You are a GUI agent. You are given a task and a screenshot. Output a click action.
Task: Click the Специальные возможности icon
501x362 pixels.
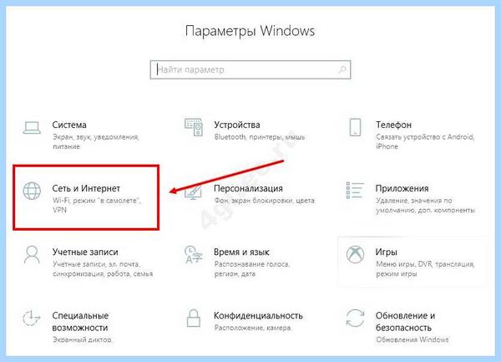pyautogui.click(x=32, y=319)
